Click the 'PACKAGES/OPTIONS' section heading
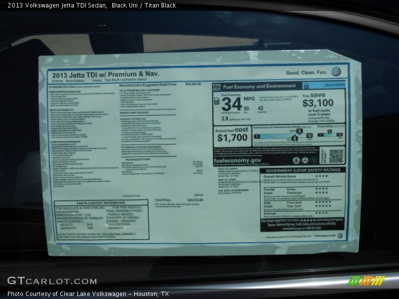This screenshot has height=299, width=399. [138, 159]
